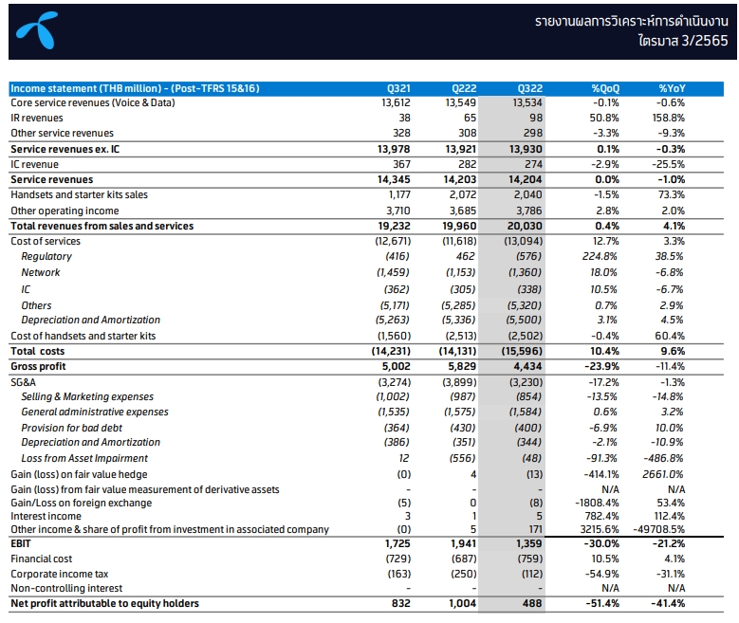Screen dimensions: 739x623
Task: Select the 'Financial cost' row label
Action: click(x=42, y=559)
